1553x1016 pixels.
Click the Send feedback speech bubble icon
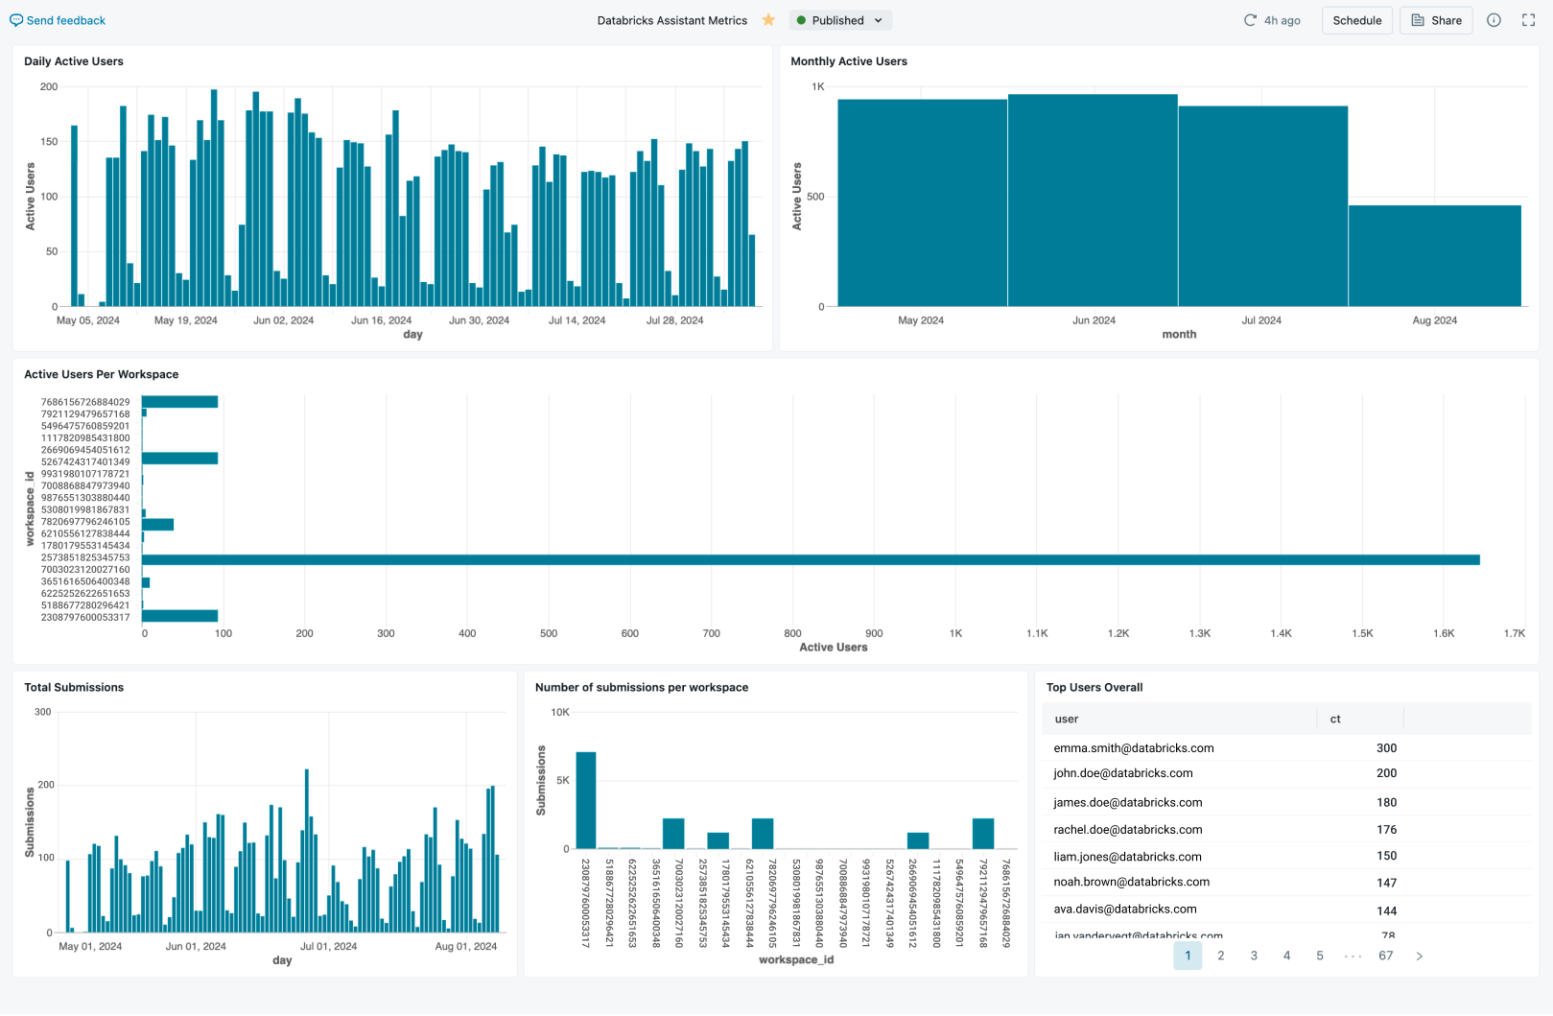click(x=15, y=19)
